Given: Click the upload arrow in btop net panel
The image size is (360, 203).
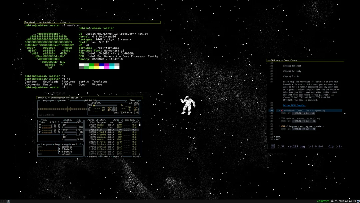Looking at the screenshot, I should coord(60,152).
